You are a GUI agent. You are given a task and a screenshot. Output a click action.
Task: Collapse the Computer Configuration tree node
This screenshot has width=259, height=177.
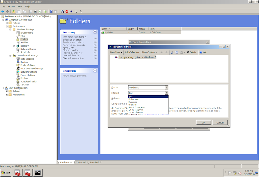coord(3,20)
